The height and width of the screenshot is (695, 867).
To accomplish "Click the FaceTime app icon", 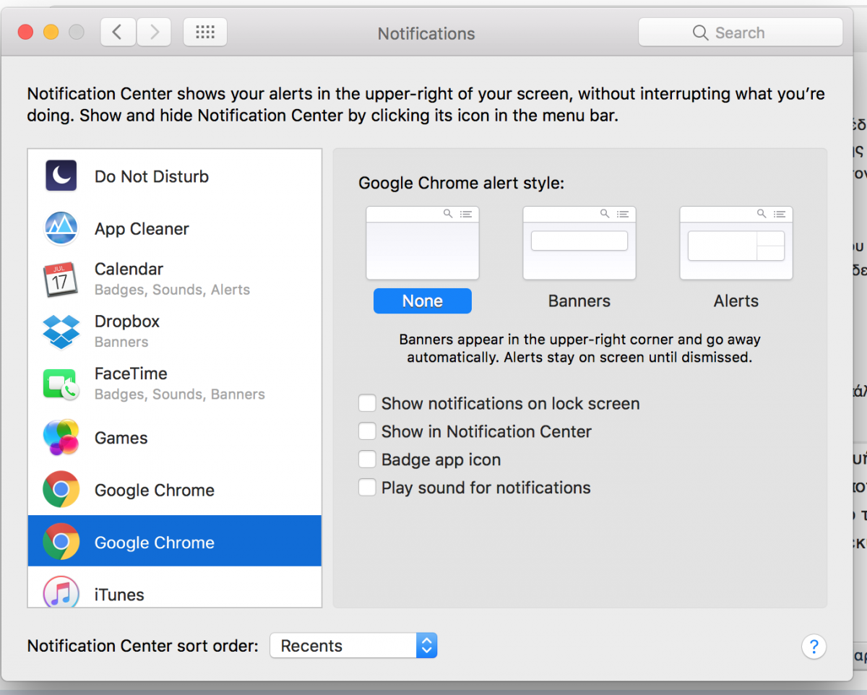I will click(x=61, y=384).
